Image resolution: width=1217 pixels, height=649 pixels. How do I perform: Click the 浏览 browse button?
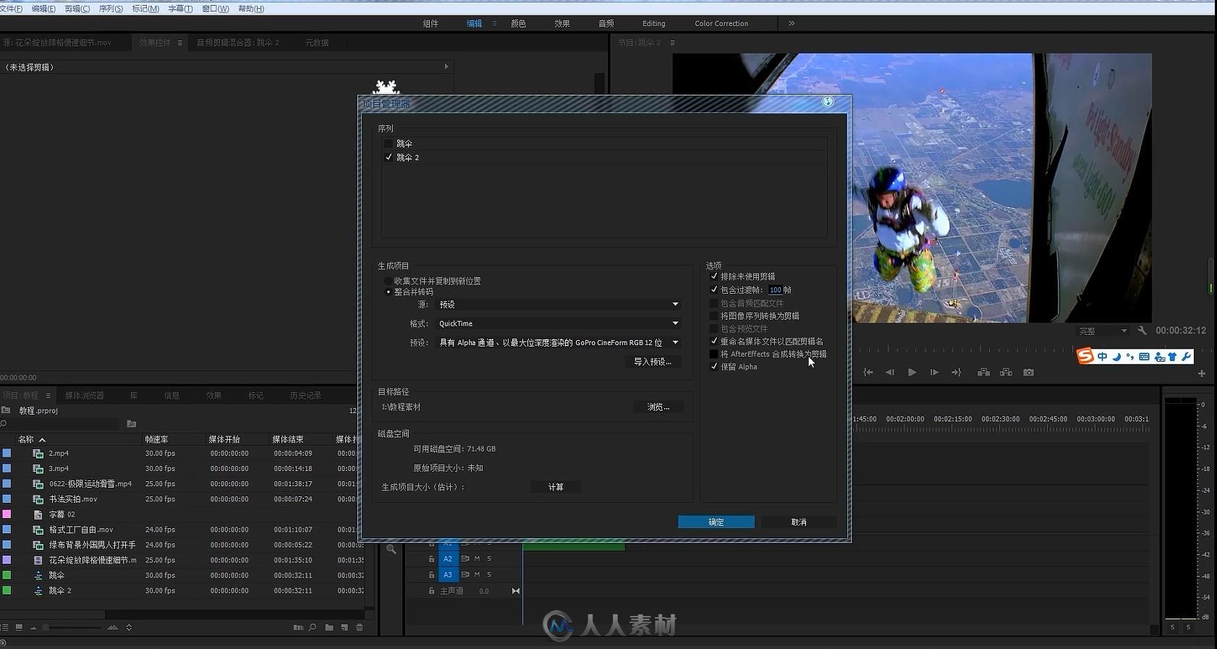pos(658,407)
